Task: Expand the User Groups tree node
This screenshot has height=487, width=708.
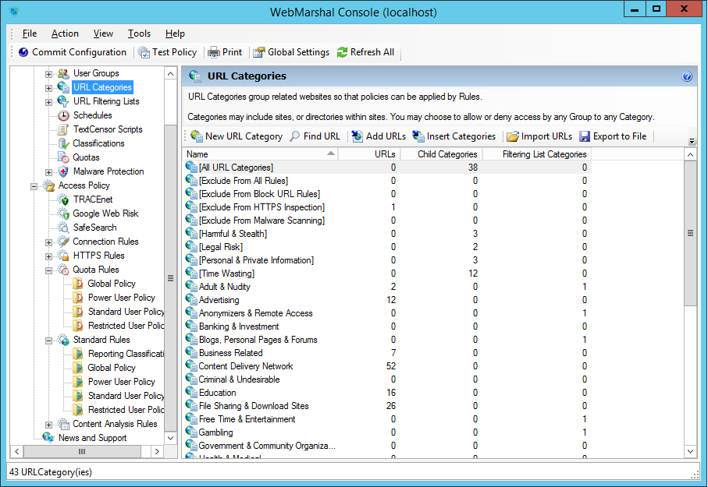Action: (48, 73)
